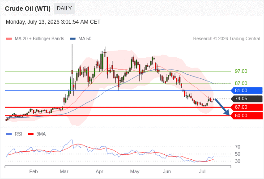Select the blue RSI legend marker
This screenshot has height=179, width=264.
[9, 134]
